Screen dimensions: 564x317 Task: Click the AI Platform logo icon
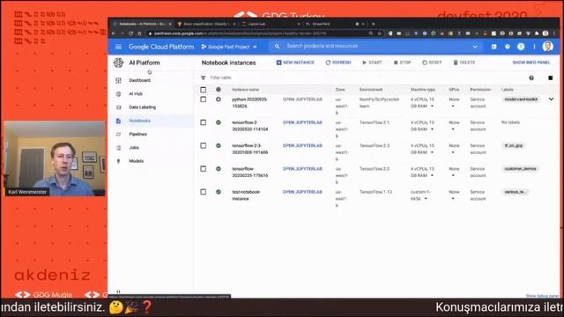coord(118,63)
